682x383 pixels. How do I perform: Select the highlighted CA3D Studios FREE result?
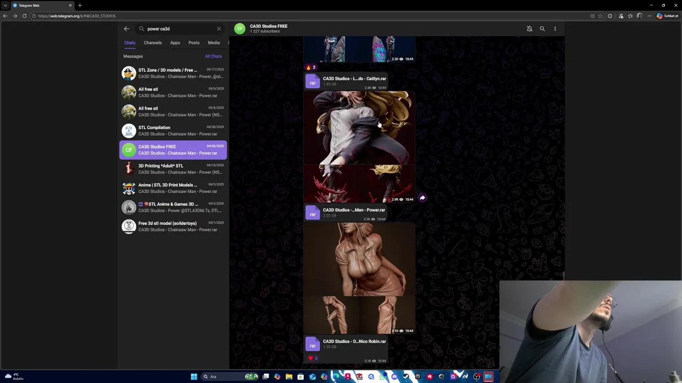(x=173, y=149)
